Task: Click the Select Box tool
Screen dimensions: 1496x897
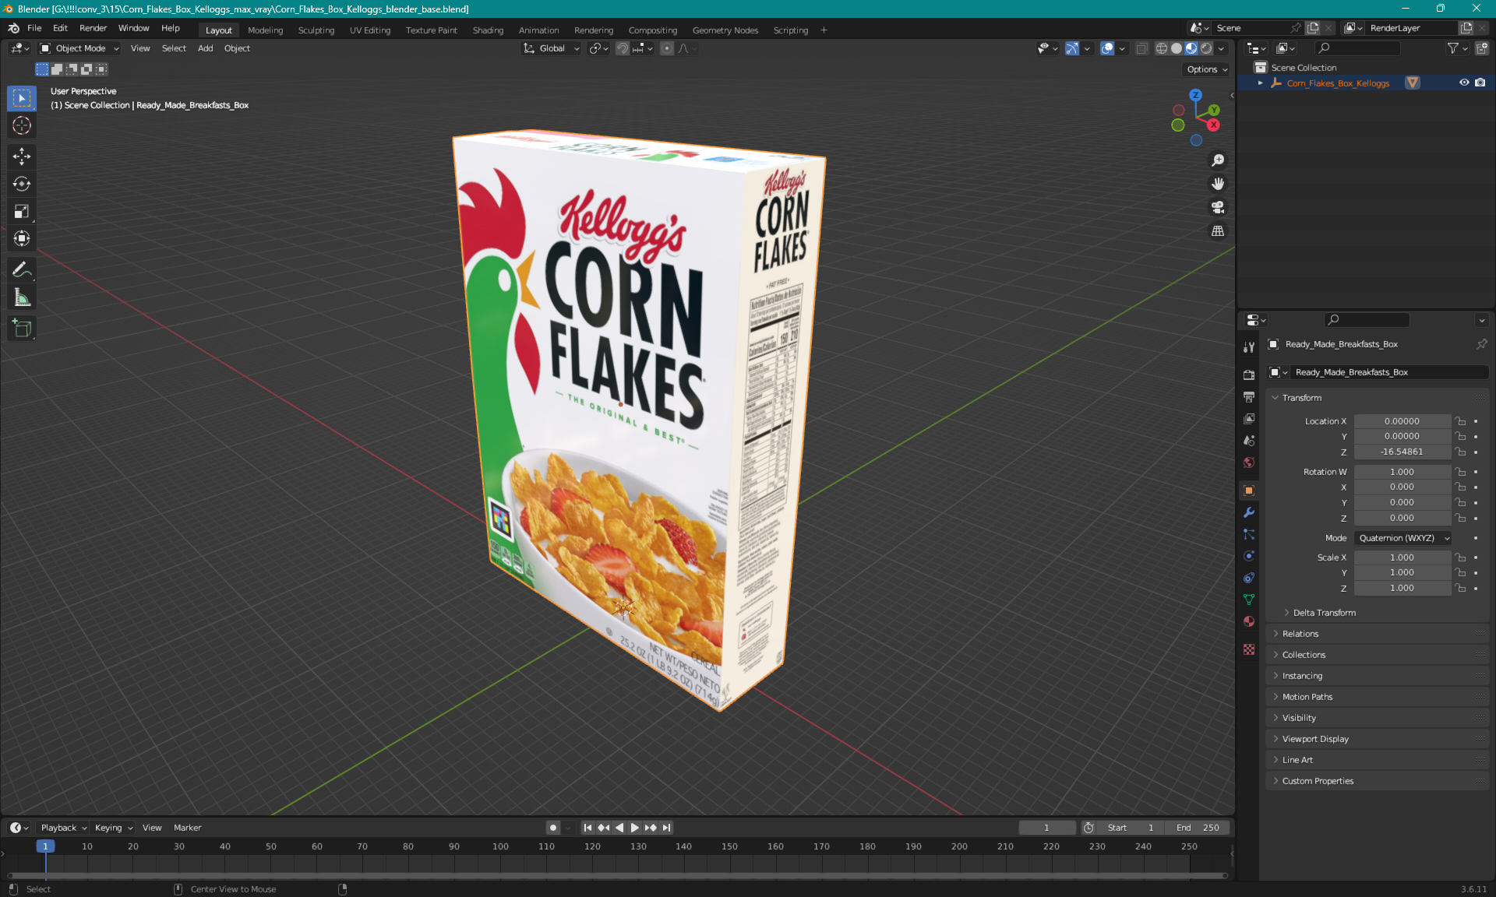Action: (22, 98)
